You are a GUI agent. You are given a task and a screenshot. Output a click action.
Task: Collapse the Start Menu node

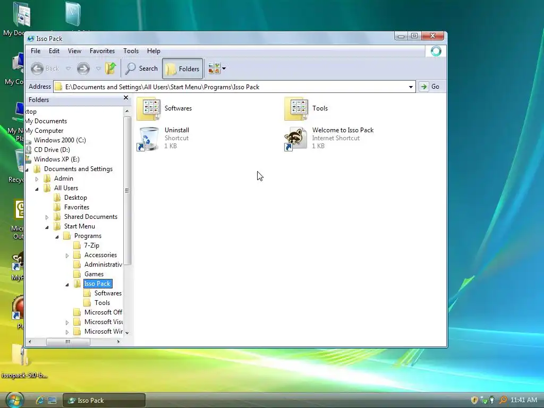(47, 227)
